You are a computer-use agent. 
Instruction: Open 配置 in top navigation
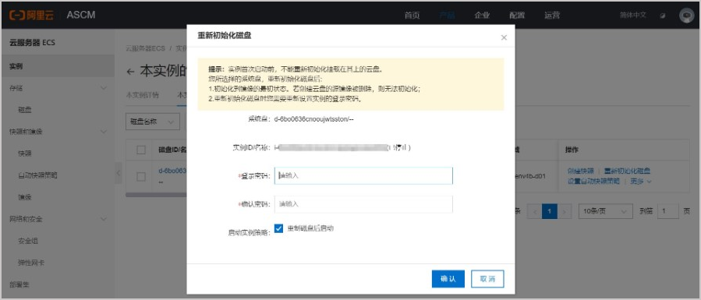click(x=517, y=15)
